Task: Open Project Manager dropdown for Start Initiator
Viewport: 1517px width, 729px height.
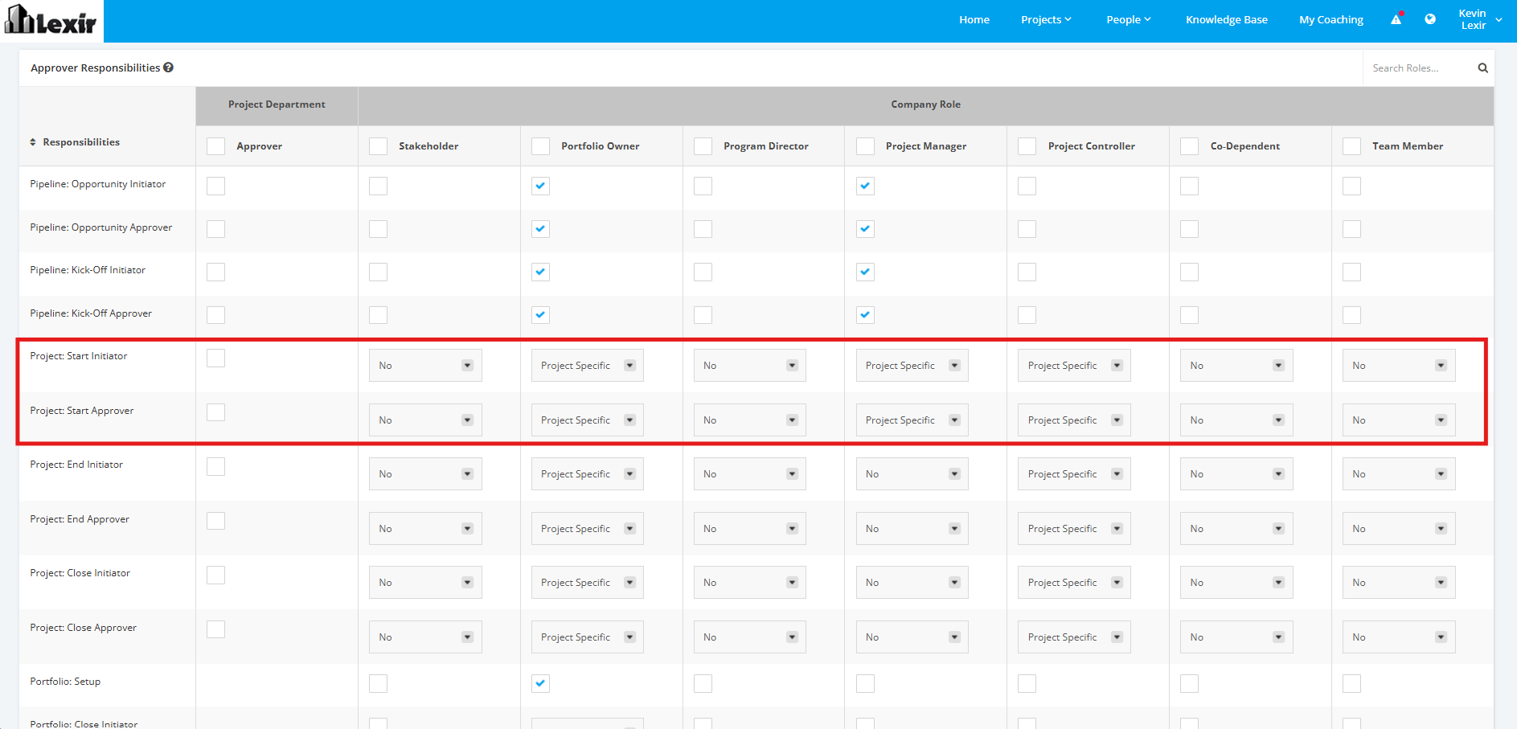Action: [912, 366]
